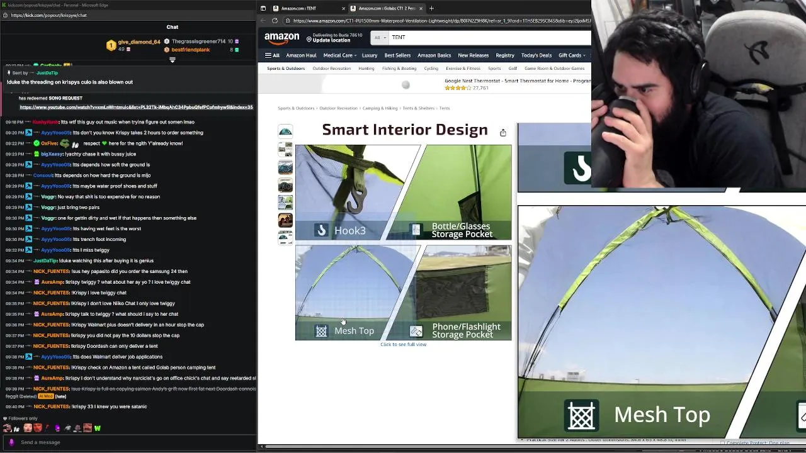
Task: Reload the Amazon page in Edge
Action: click(x=275, y=21)
